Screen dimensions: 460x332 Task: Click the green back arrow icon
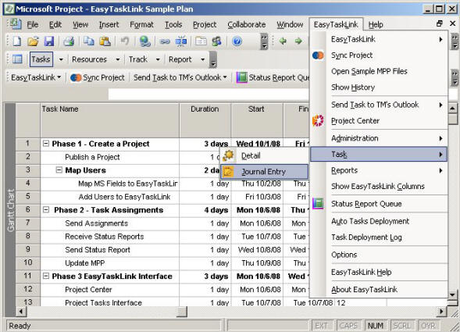[x=283, y=41]
